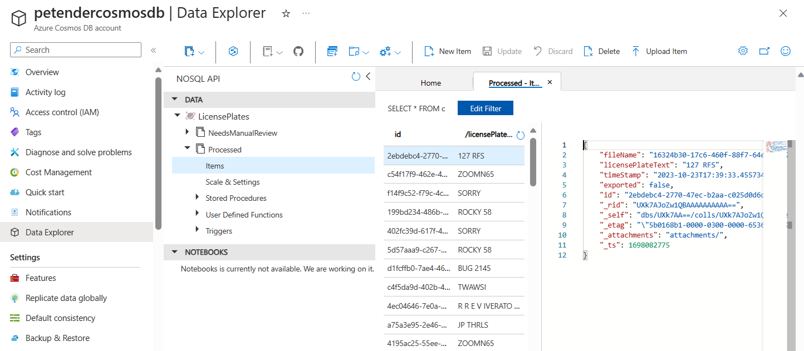Close the Data Explorer blade
The image size is (804, 351).
[783, 14]
